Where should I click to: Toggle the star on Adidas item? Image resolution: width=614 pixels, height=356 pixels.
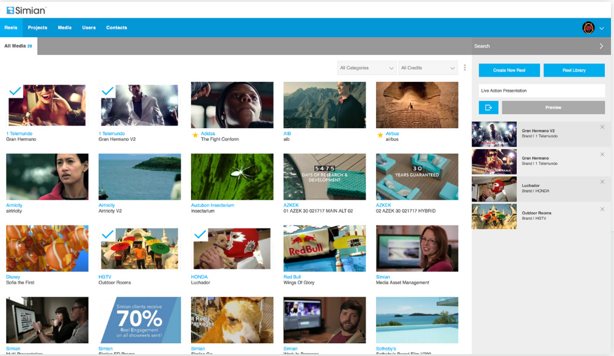195,135
